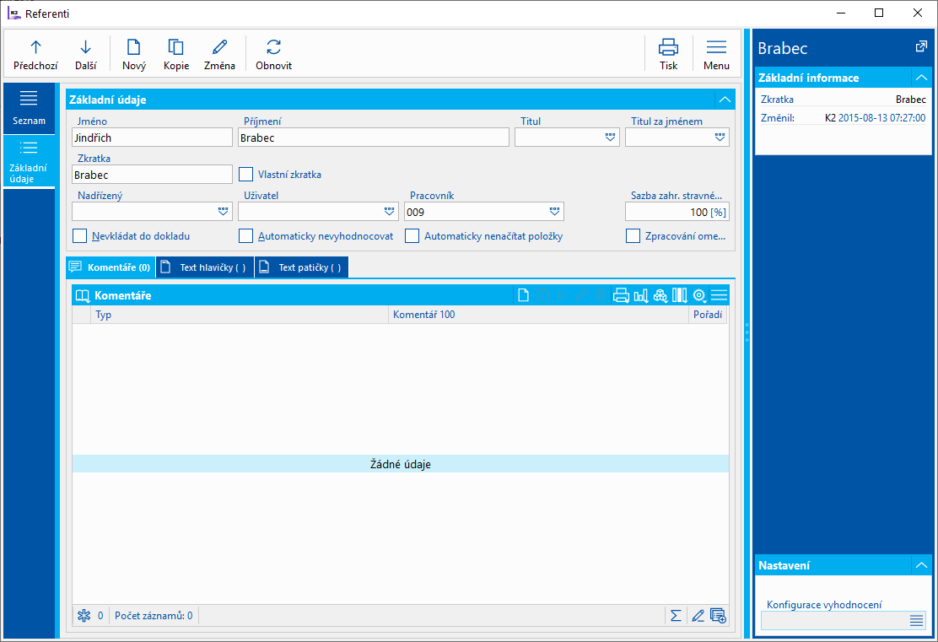Click the add-window icon in status bar
This screenshot has height=642, width=938.
718,615
